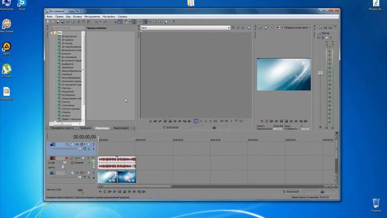Image resolution: width=387 pixels, height=218 pixels.
Task: Select the Normal Edit tool in toolbar
Action: 146,22
